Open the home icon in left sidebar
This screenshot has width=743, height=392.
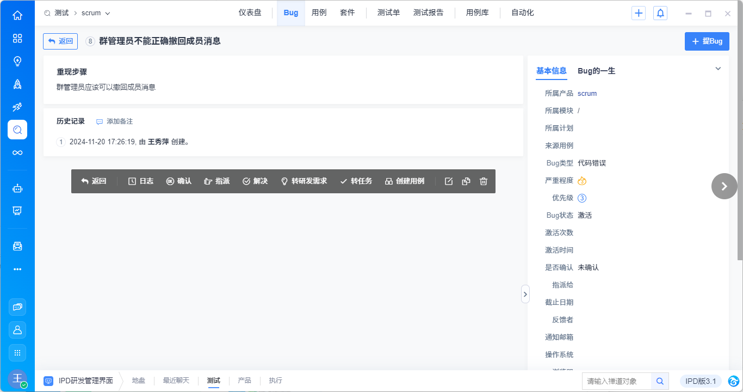point(17,15)
